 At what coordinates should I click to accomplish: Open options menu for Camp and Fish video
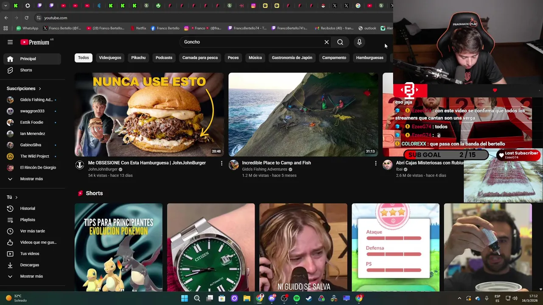click(x=375, y=163)
